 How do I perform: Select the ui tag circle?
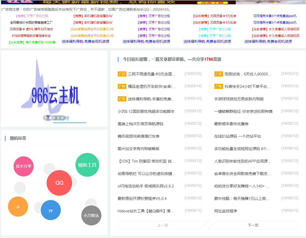[x=18, y=207]
